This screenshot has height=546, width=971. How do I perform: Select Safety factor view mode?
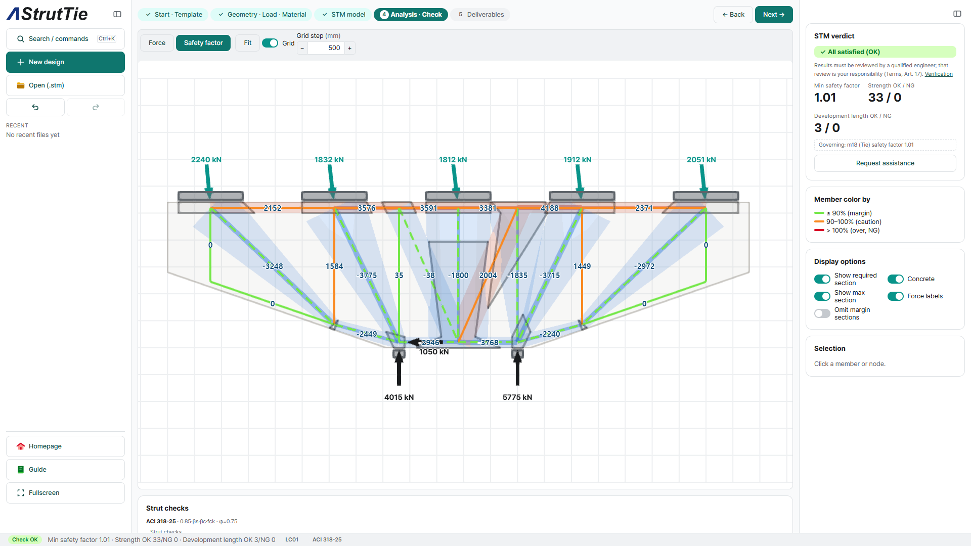(x=203, y=43)
